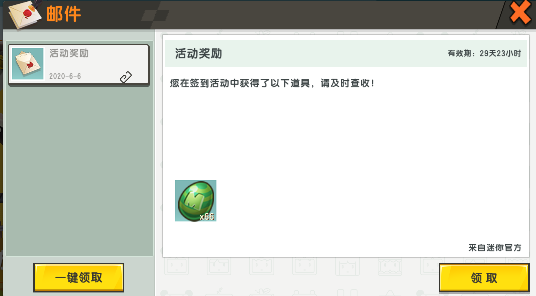Click the 邮件 title text
Screen dimensions: 536x296
click(64, 14)
